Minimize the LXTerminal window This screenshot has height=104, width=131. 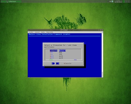99,30
